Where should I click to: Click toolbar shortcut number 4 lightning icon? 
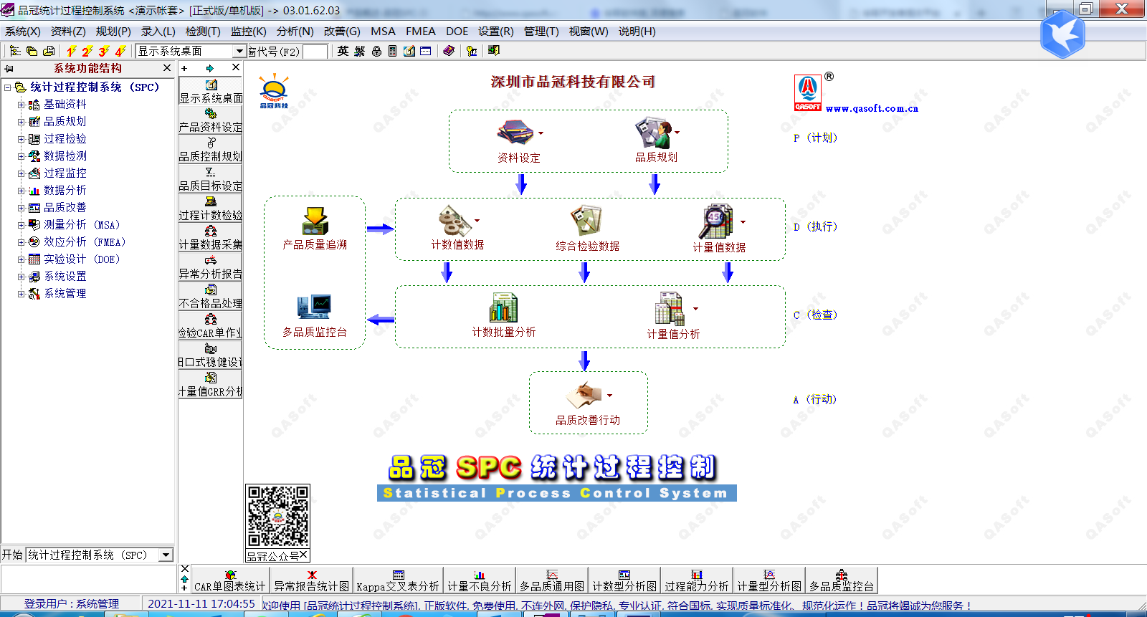click(120, 51)
